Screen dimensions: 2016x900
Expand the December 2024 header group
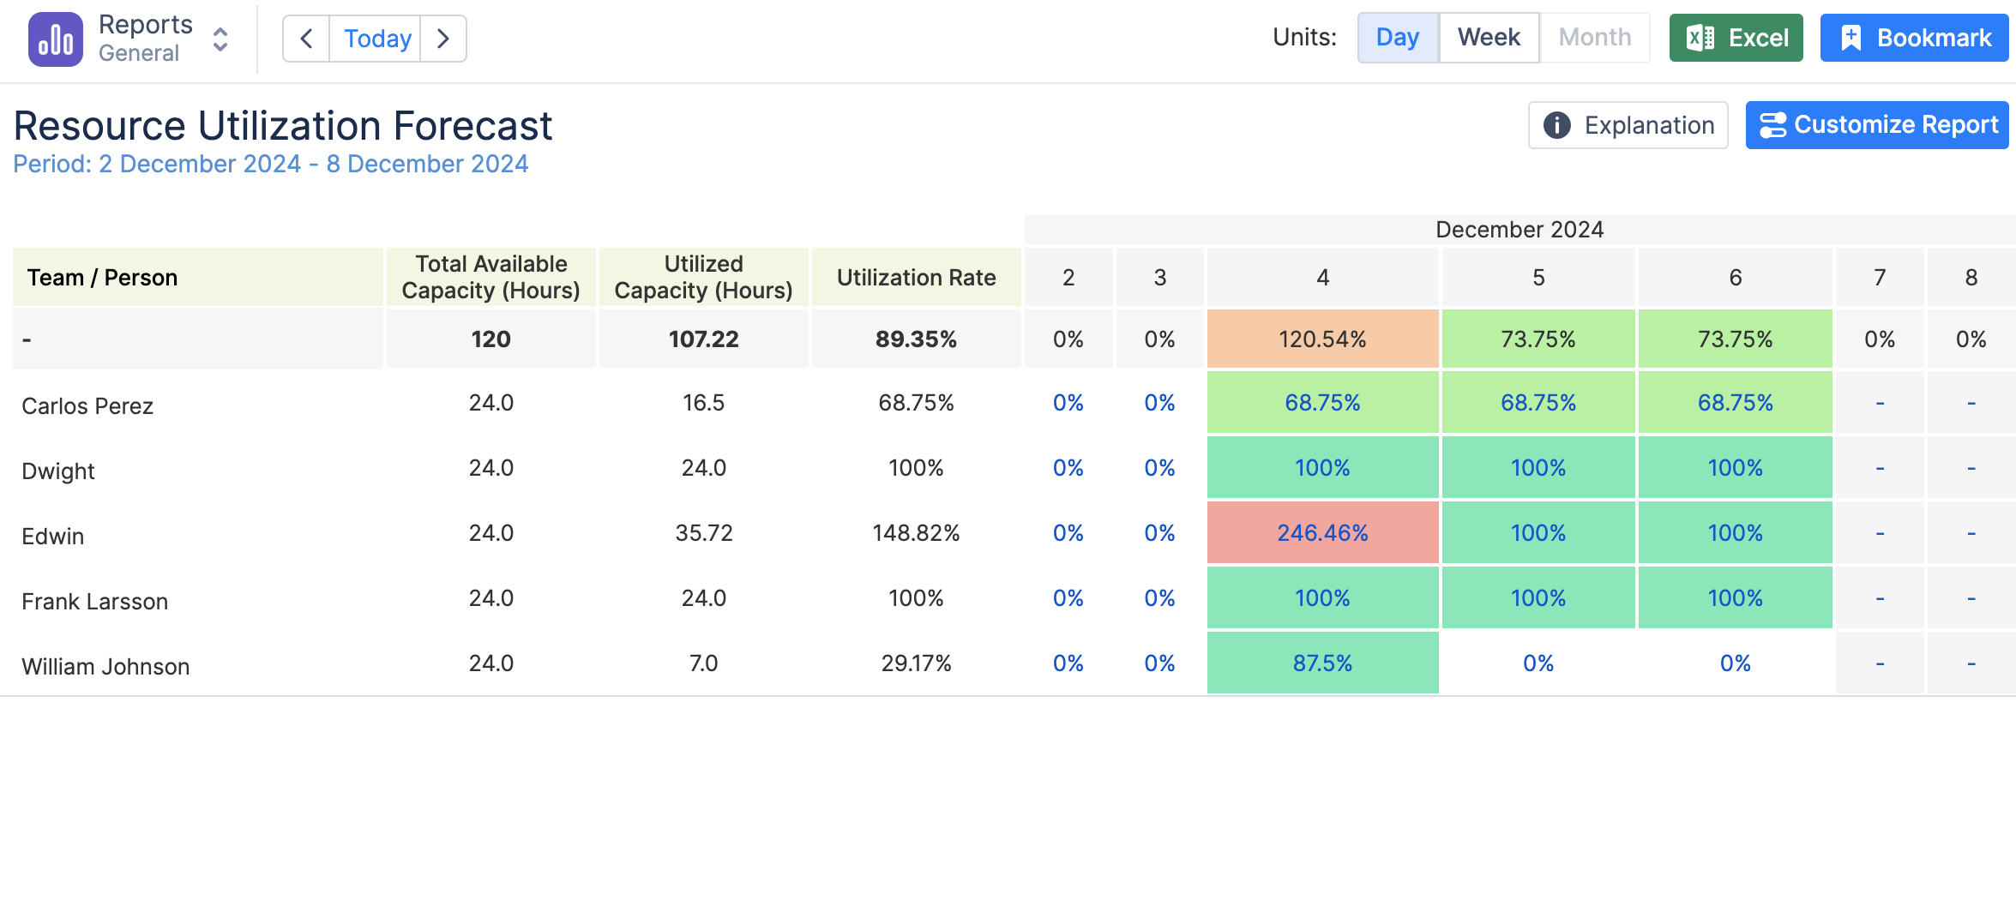click(1519, 229)
